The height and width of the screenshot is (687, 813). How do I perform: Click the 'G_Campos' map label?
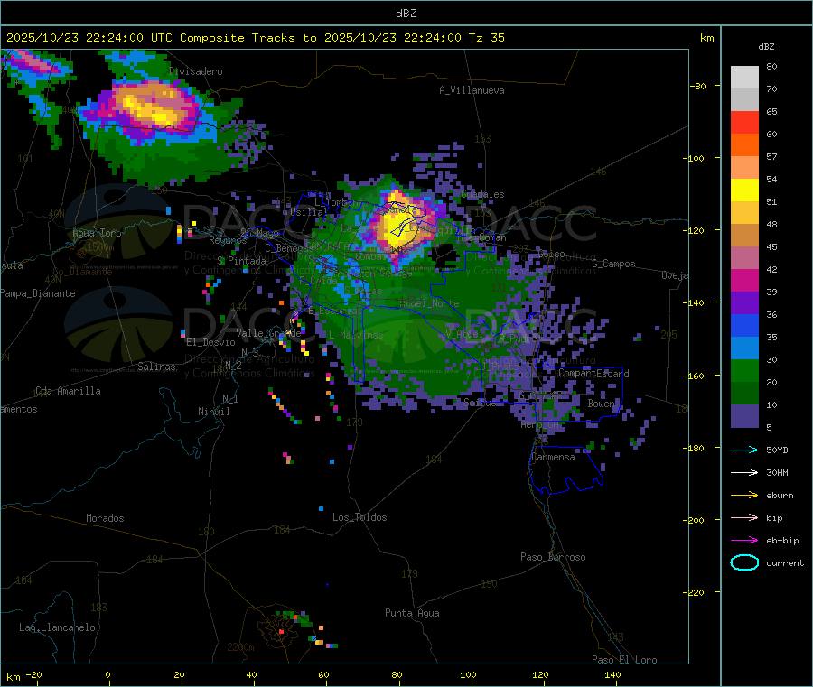613,264
